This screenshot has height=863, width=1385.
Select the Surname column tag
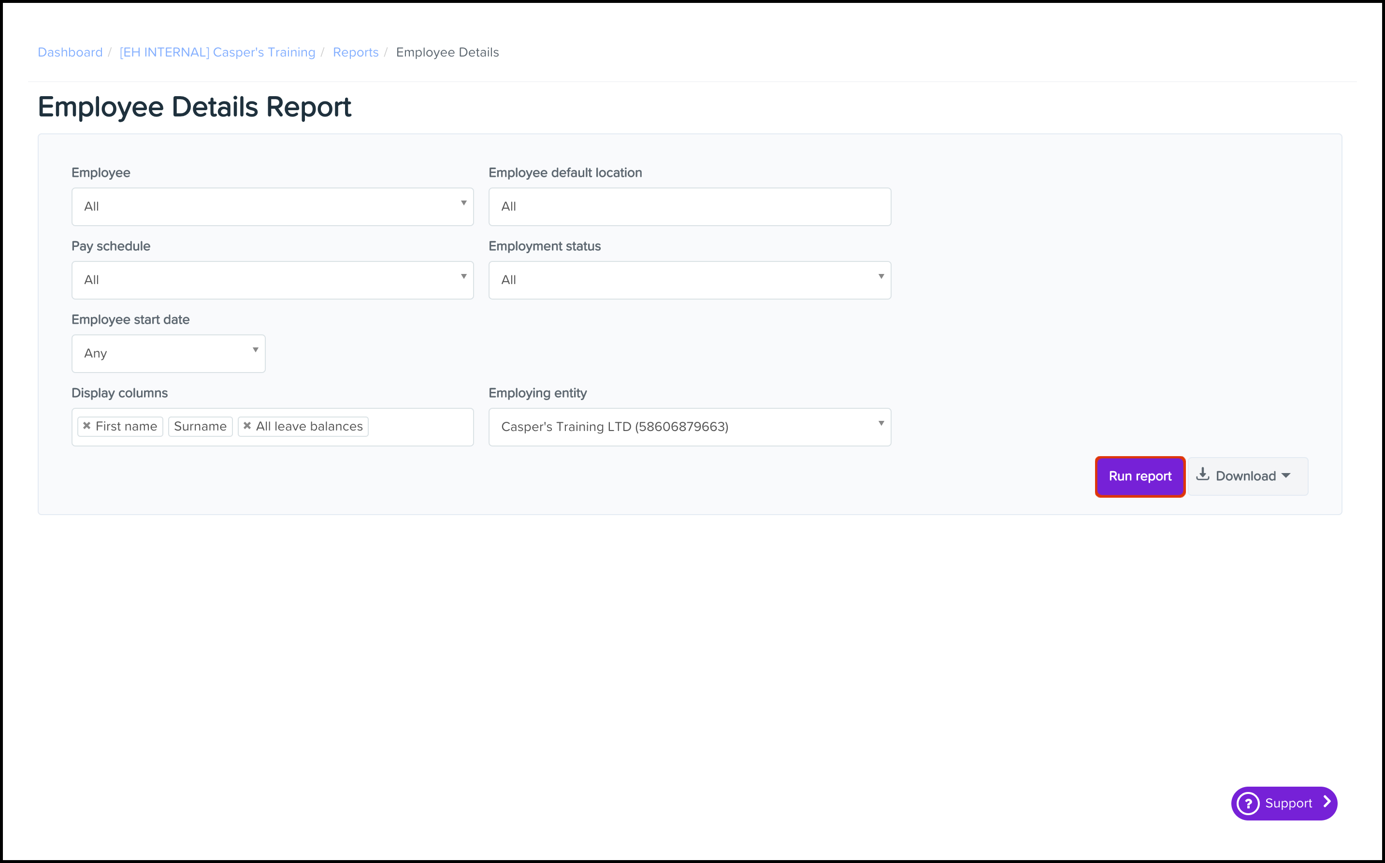tap(200, 426)
